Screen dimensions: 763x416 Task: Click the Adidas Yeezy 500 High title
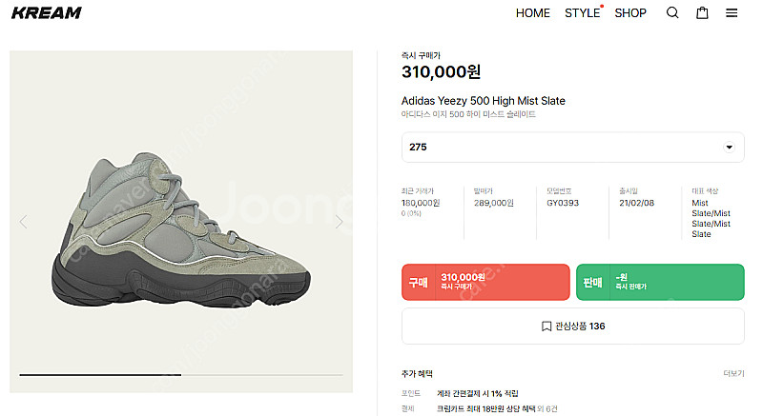pos(484,101)
